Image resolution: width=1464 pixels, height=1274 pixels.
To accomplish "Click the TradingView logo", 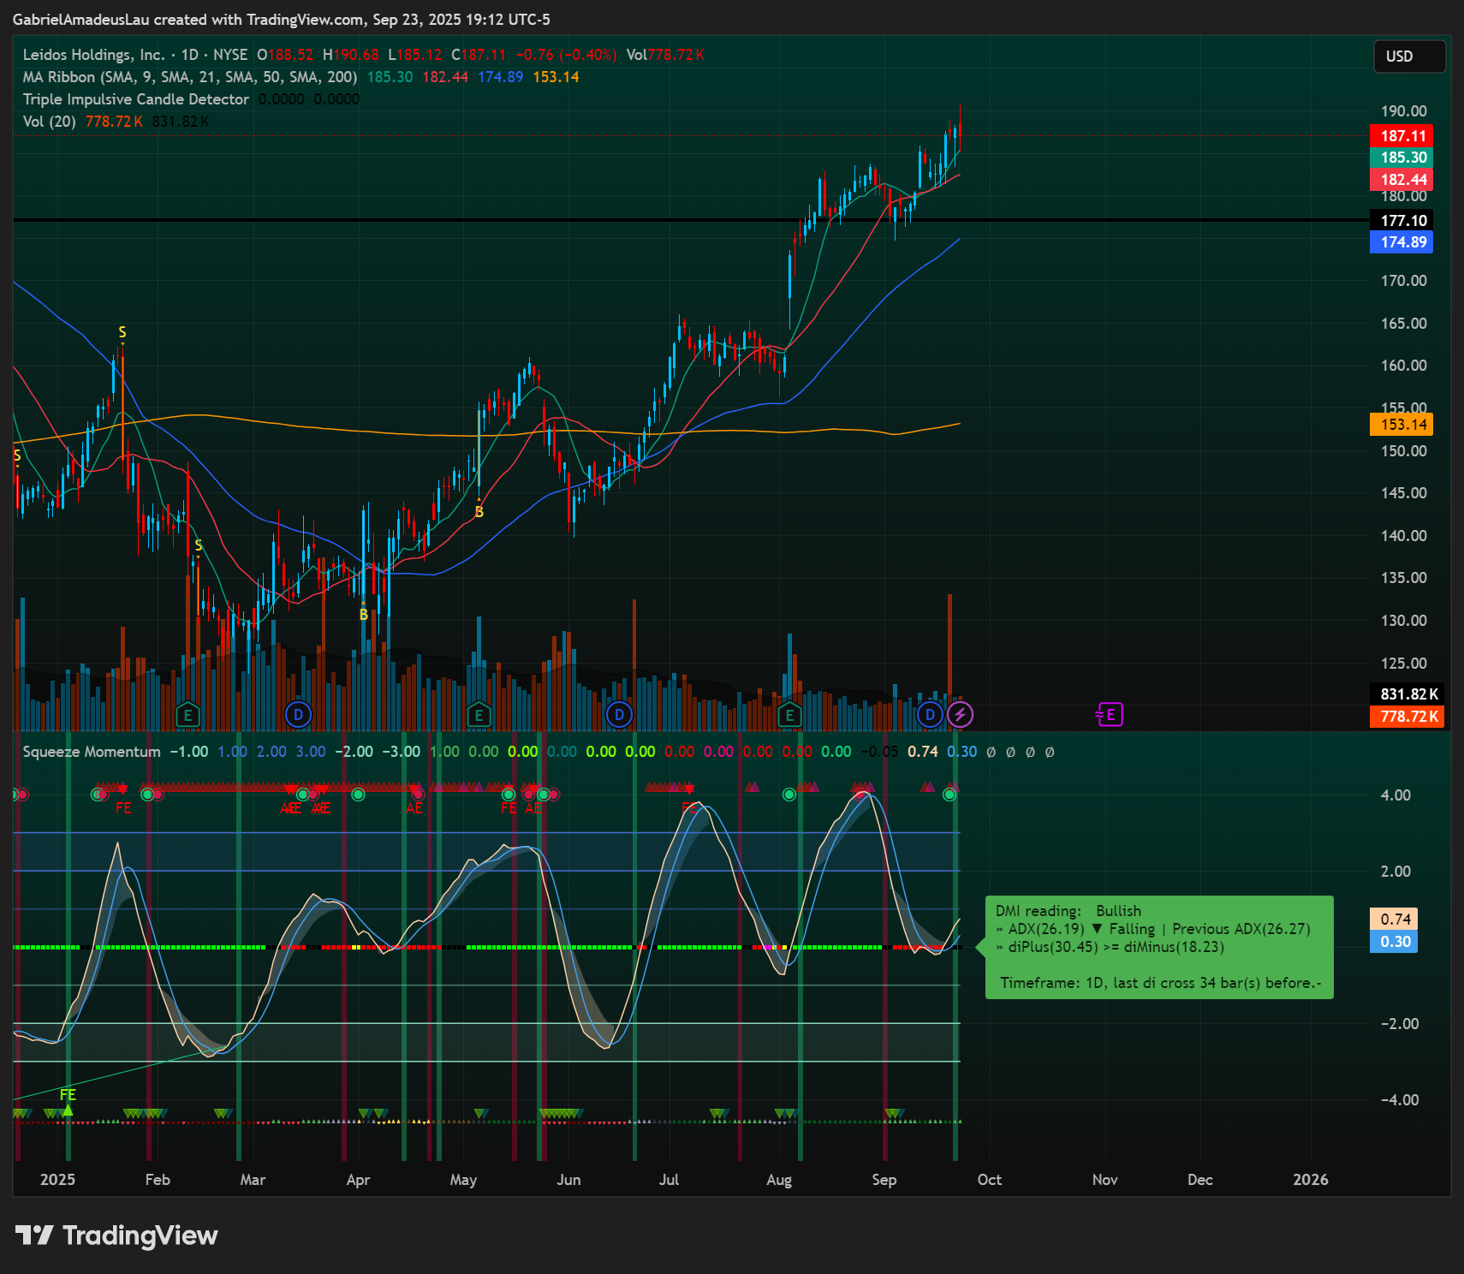I will click(x=116, y=1235).
